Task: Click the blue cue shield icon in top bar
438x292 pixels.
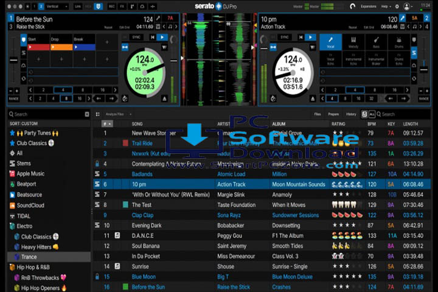Action: (x=98, y=6)
